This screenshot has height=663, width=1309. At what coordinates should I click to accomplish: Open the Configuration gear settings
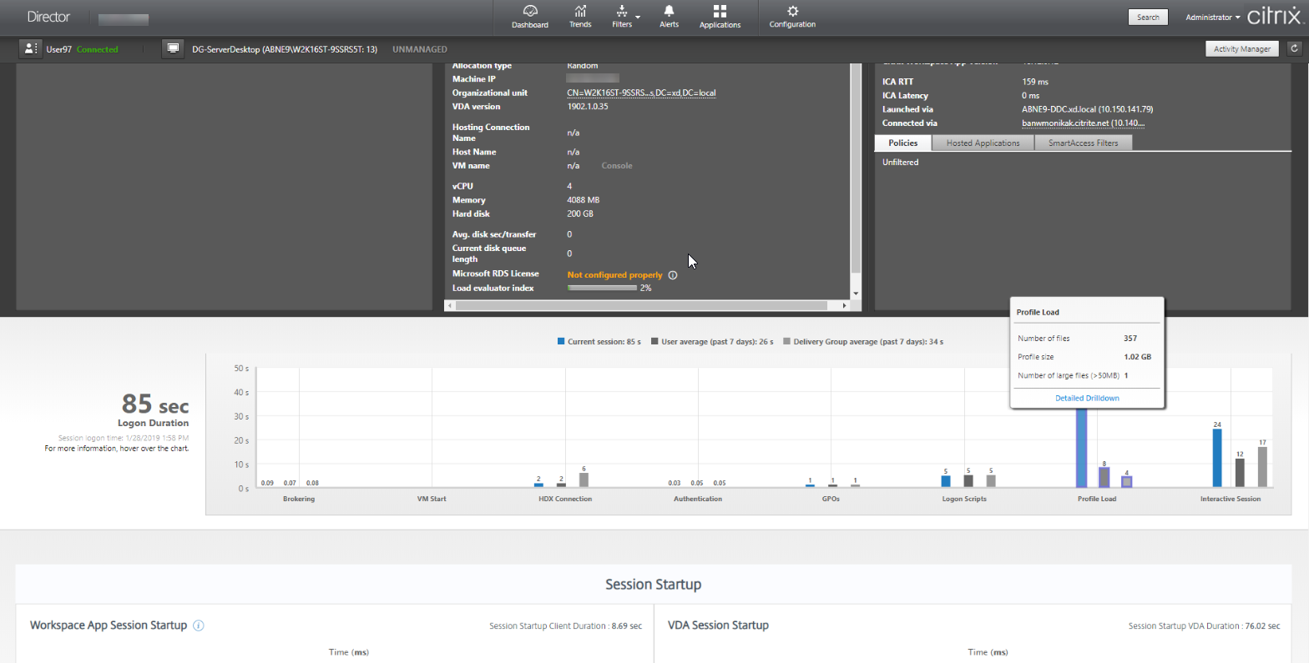792,16
